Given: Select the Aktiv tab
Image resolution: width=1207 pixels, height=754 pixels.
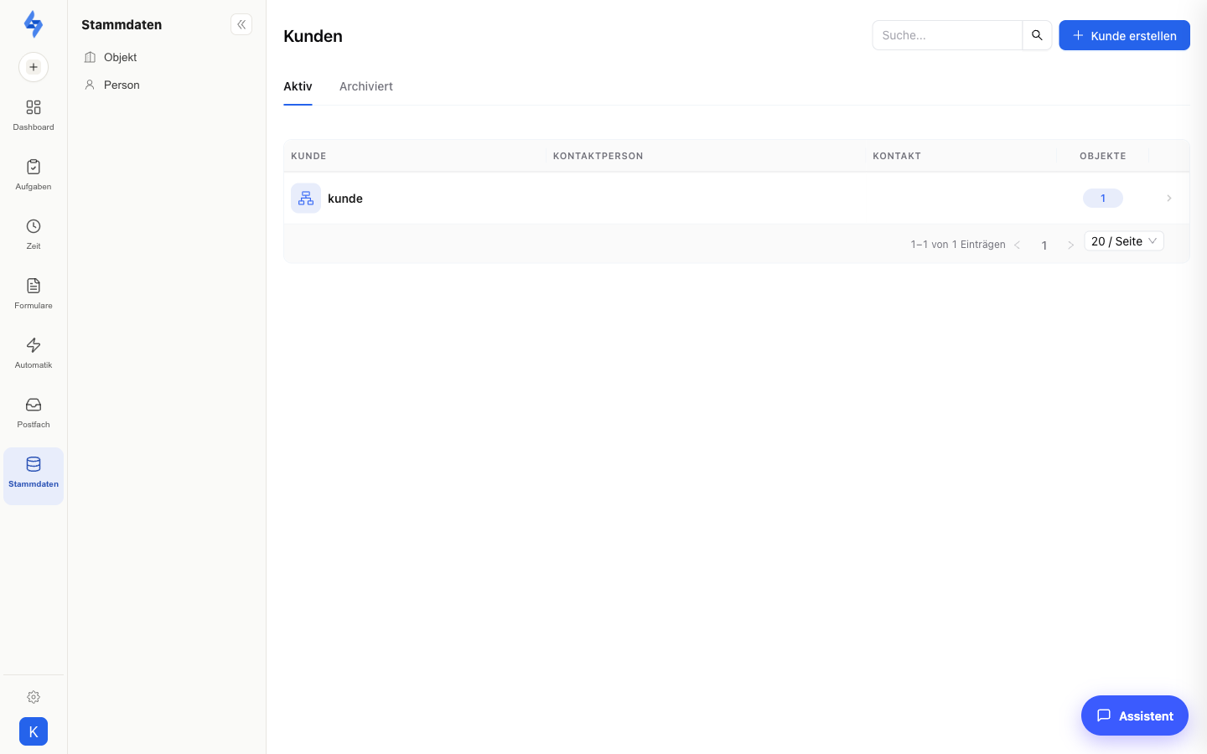Looking at the screenshot, I should point(298,86).
